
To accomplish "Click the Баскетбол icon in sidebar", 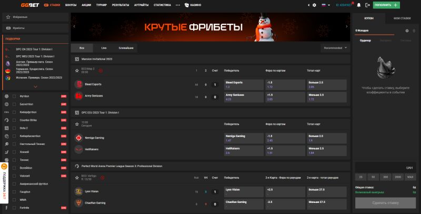I will [7, 104].
